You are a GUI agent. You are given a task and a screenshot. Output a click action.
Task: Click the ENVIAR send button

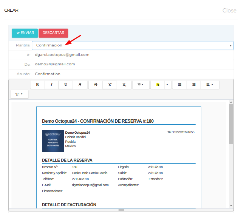click(x=25, y=33)
